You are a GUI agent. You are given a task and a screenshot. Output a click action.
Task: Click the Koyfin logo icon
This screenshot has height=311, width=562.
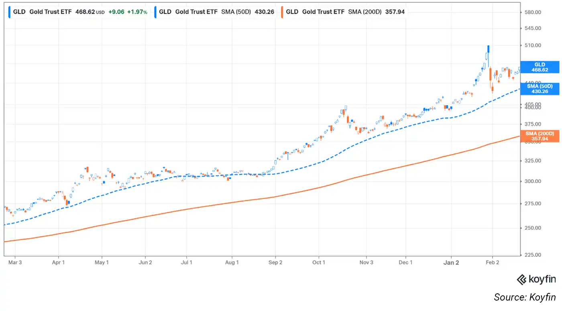(521, 279)
